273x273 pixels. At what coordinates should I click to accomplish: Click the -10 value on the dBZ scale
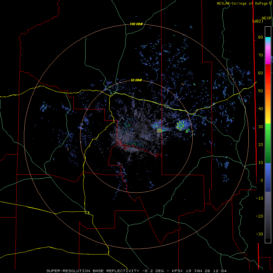(259, 198)
